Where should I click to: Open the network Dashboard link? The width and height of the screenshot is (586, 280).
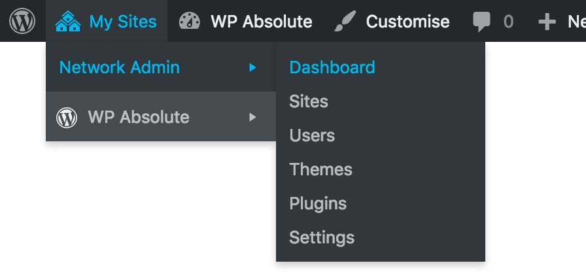click(332, 67)
